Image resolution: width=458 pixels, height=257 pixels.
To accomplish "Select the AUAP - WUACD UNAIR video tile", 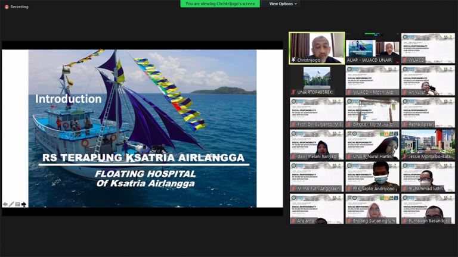I will pyautogui.click(x=372, y=48).
